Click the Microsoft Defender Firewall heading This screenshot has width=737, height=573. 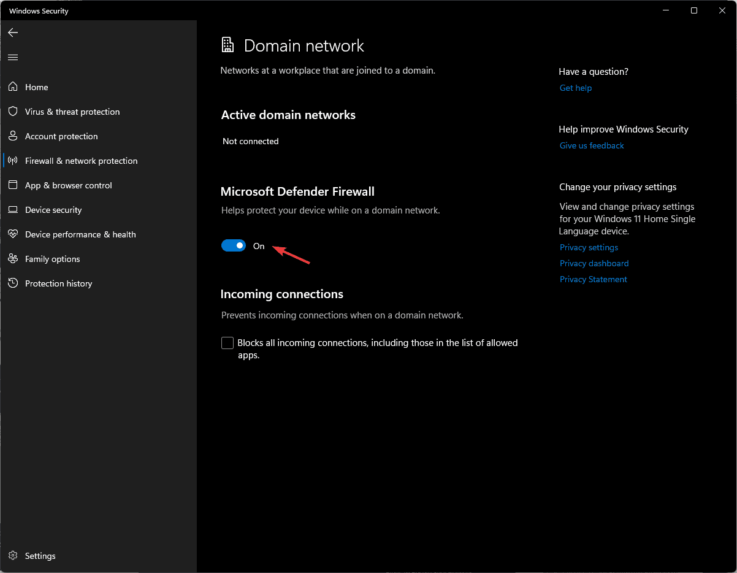tap(297, 191)
